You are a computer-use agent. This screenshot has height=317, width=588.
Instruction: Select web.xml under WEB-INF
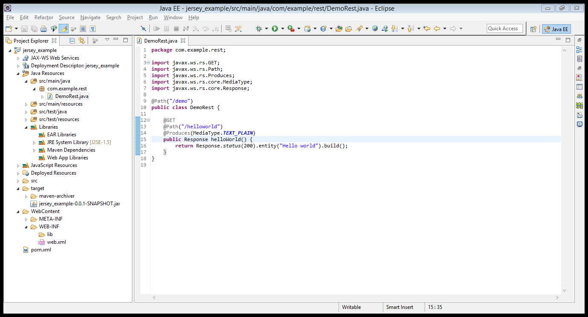click(57, 242)
